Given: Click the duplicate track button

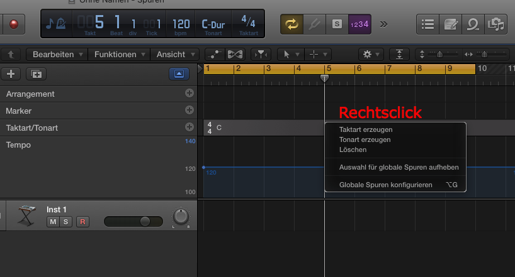Looking at the screenshot, I should [x=36, y=74].
